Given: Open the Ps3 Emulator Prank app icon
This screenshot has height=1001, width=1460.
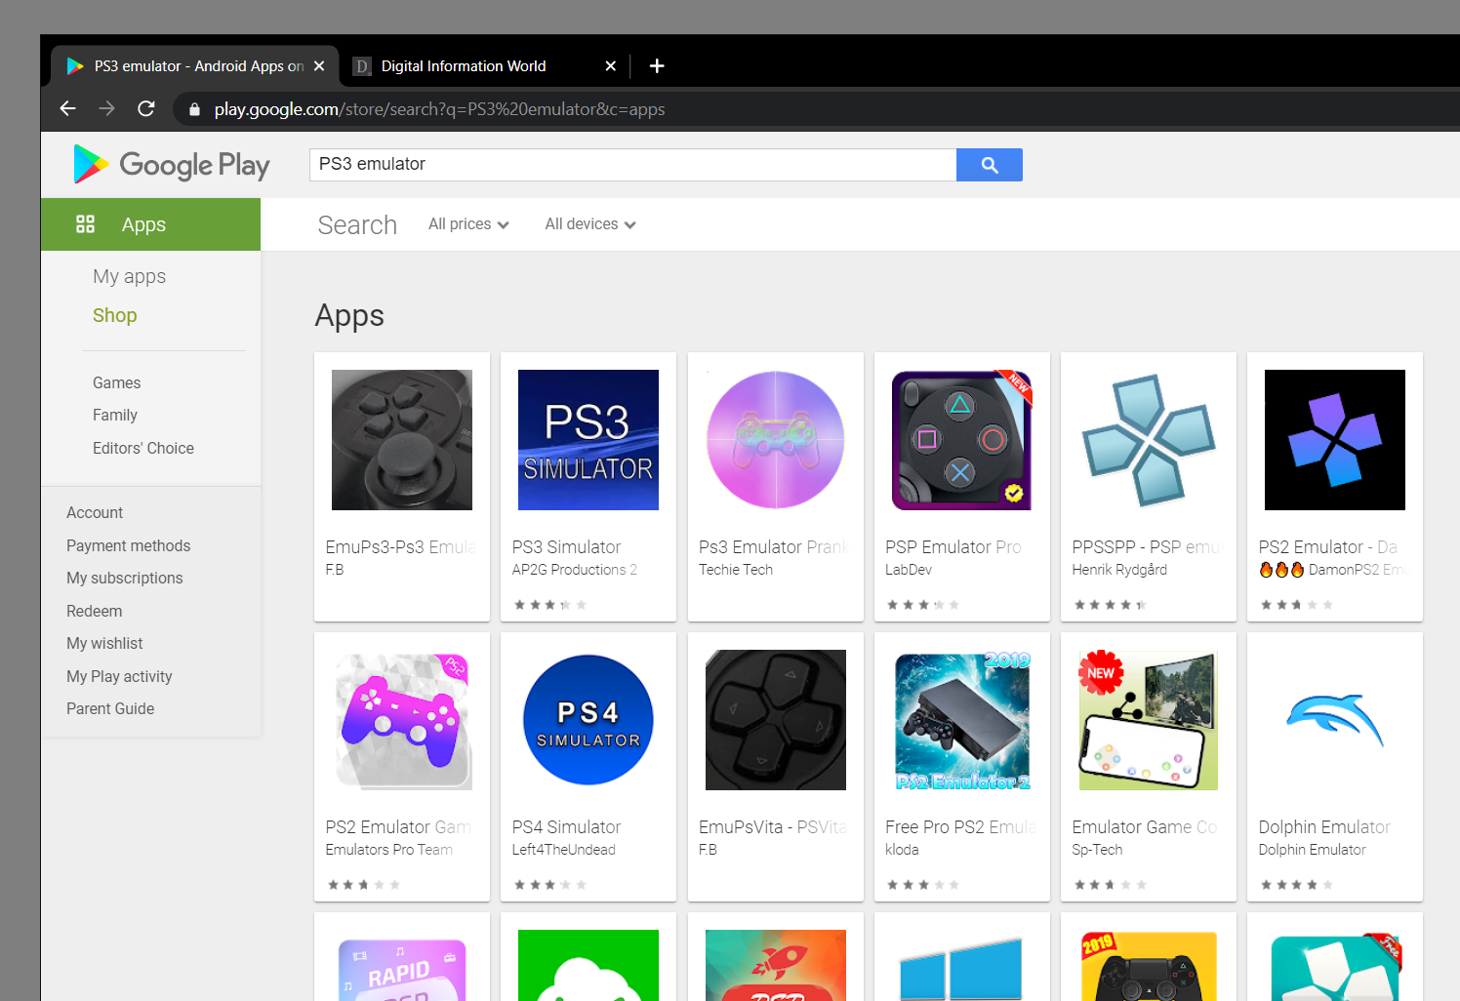Looking at the screenshot, I should point(776,440).
